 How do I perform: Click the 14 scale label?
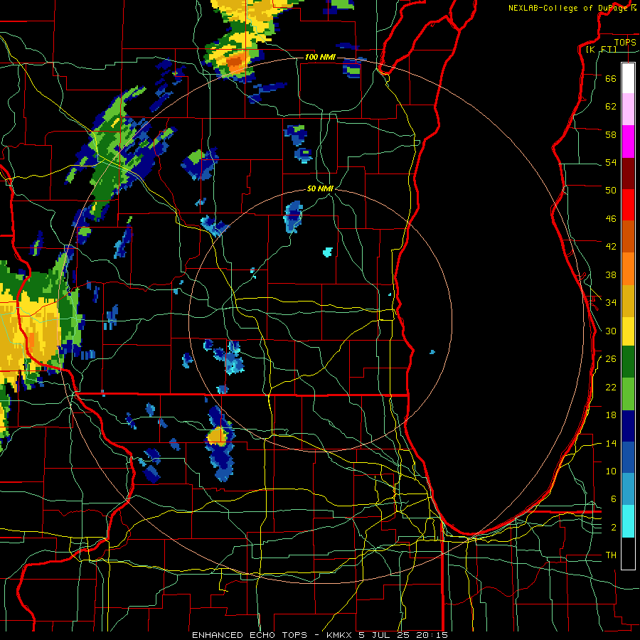611,443
